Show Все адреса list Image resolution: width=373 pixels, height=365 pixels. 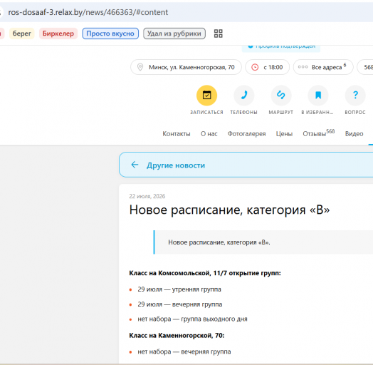pyautogui.click(x=323, y=67)
